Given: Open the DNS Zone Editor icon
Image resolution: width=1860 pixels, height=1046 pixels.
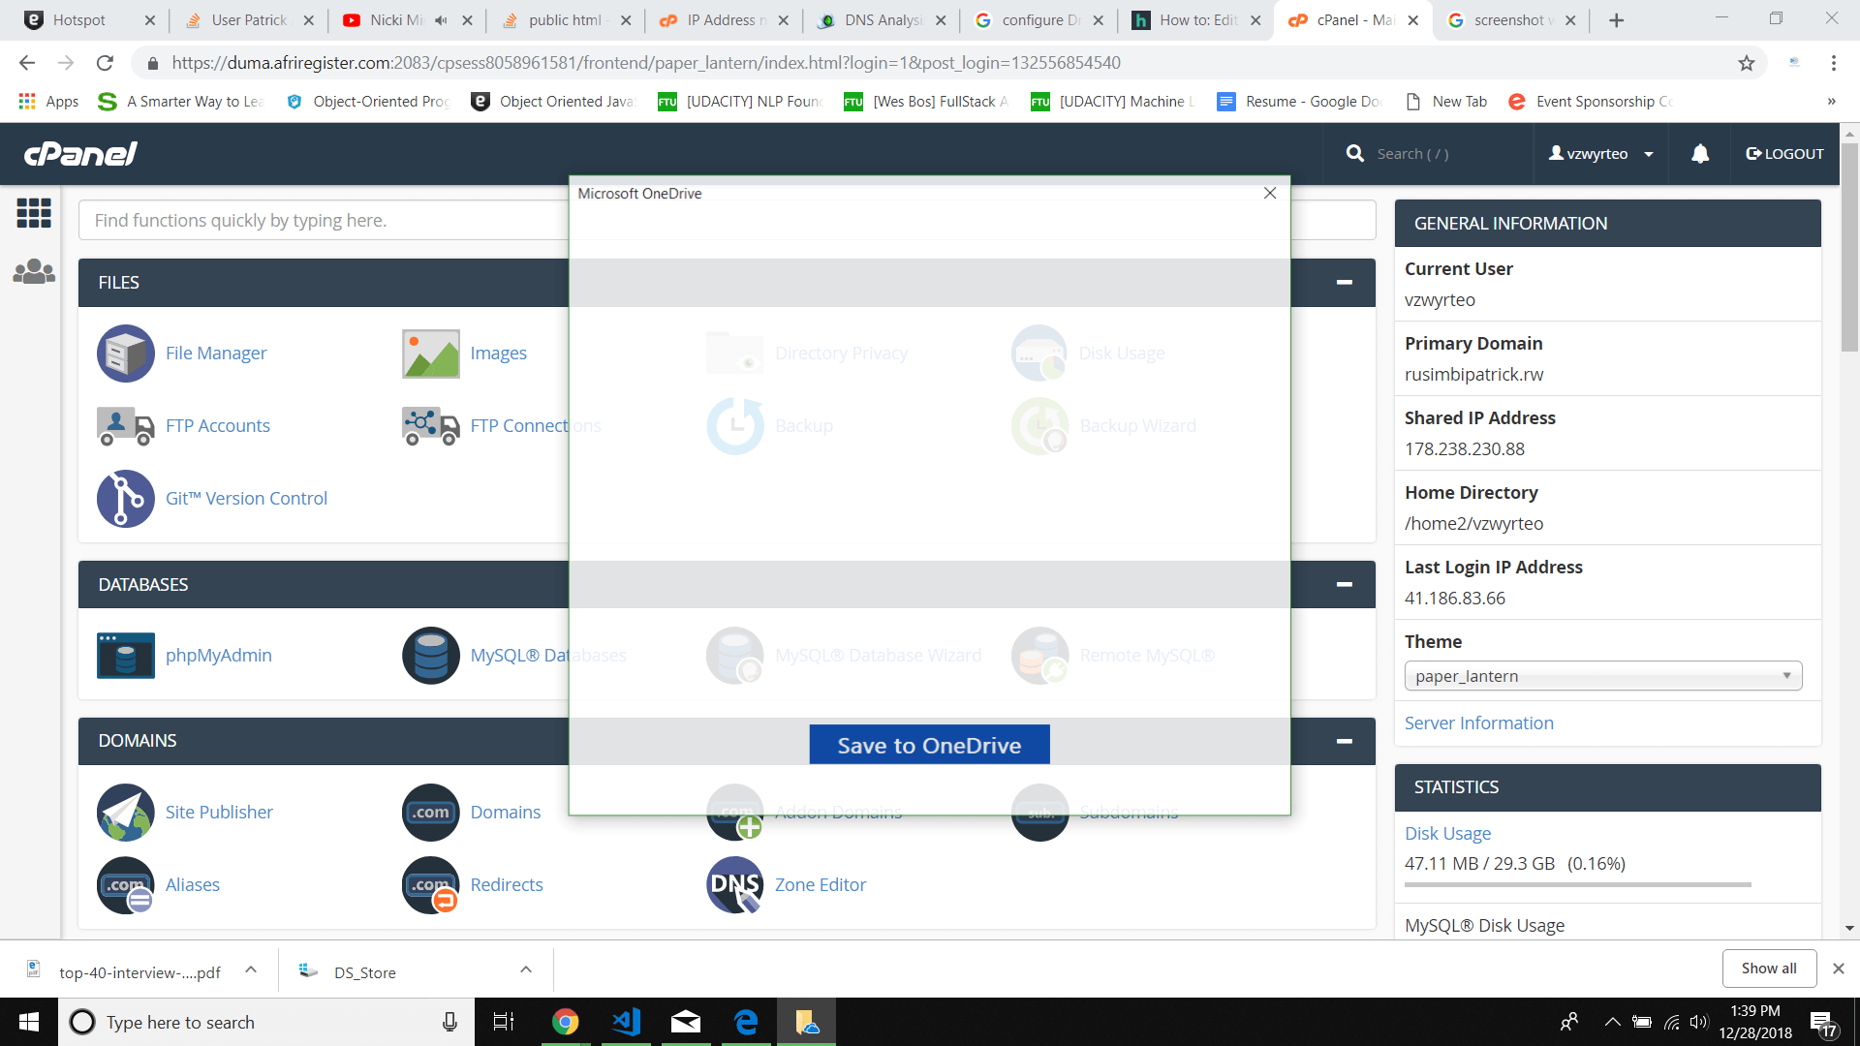Looking at the screenshot, I should pos(735,885).
